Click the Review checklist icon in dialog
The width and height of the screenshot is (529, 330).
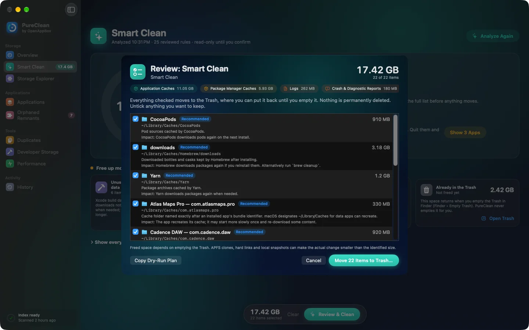pos(138,72)
